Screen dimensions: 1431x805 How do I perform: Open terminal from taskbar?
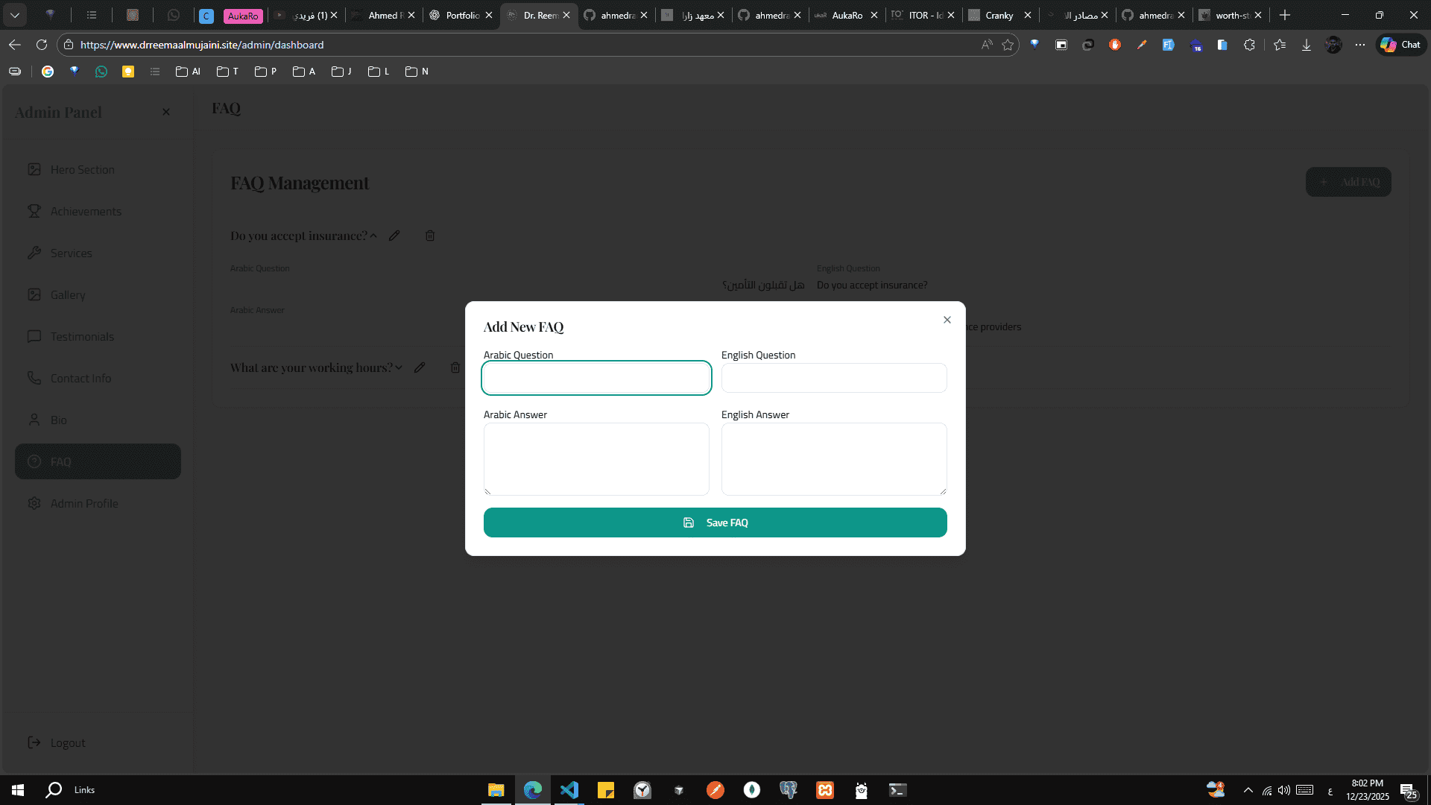(x=898, y=790)
